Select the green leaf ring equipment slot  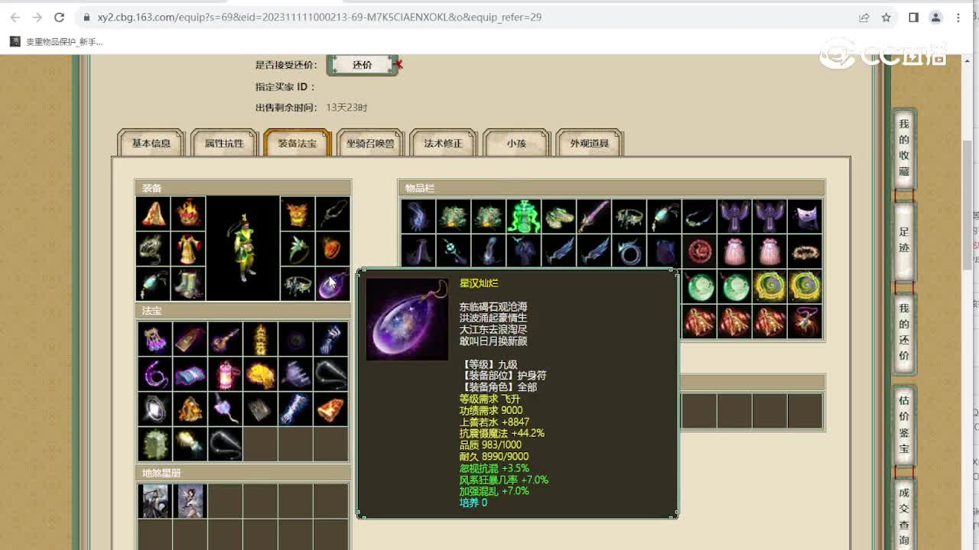pos(298,249)
